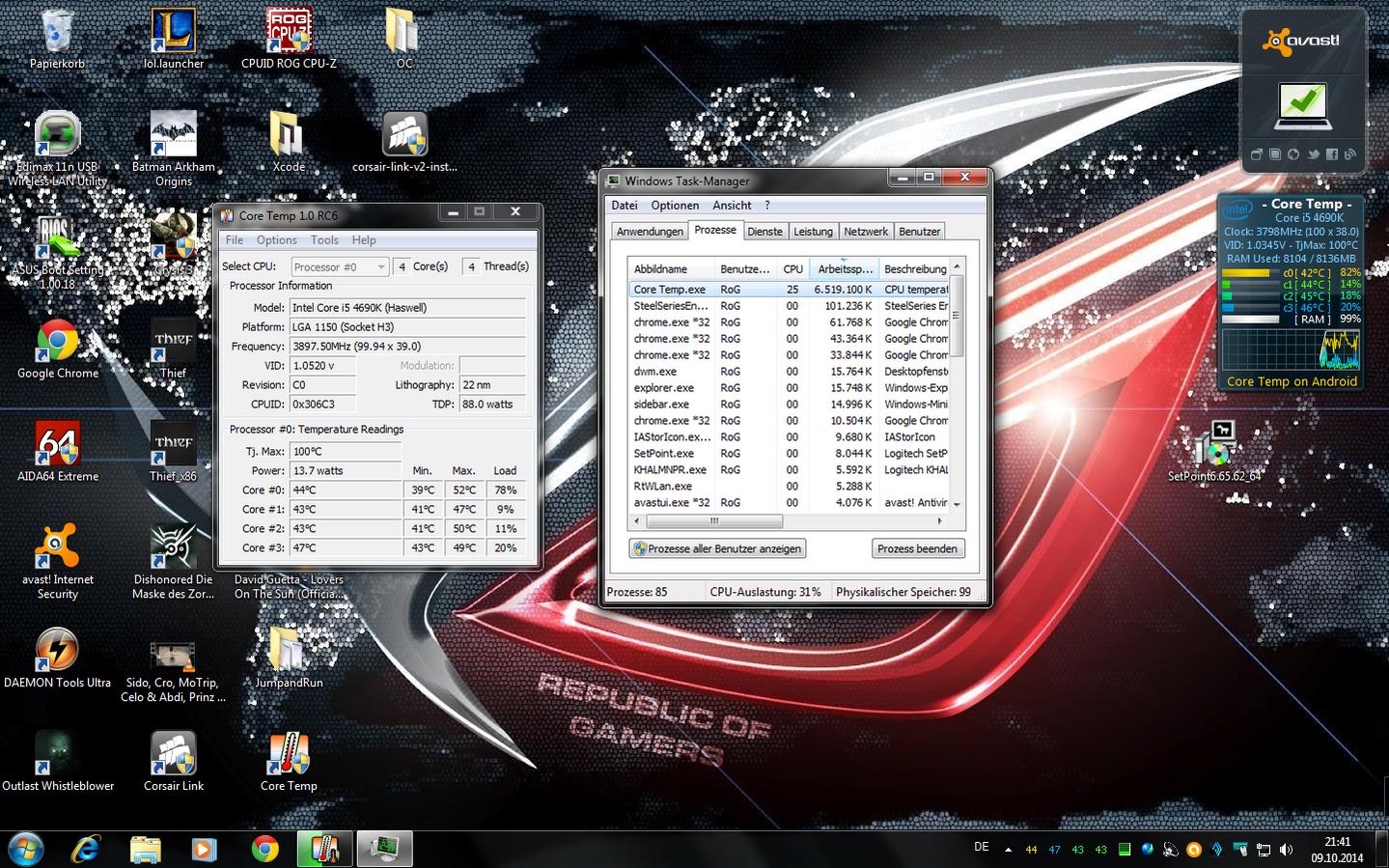This screenshot has width=1389, height=868.
Task: Click Prozesse aller Benutzer anzeigen button
Action: (717, 548)
